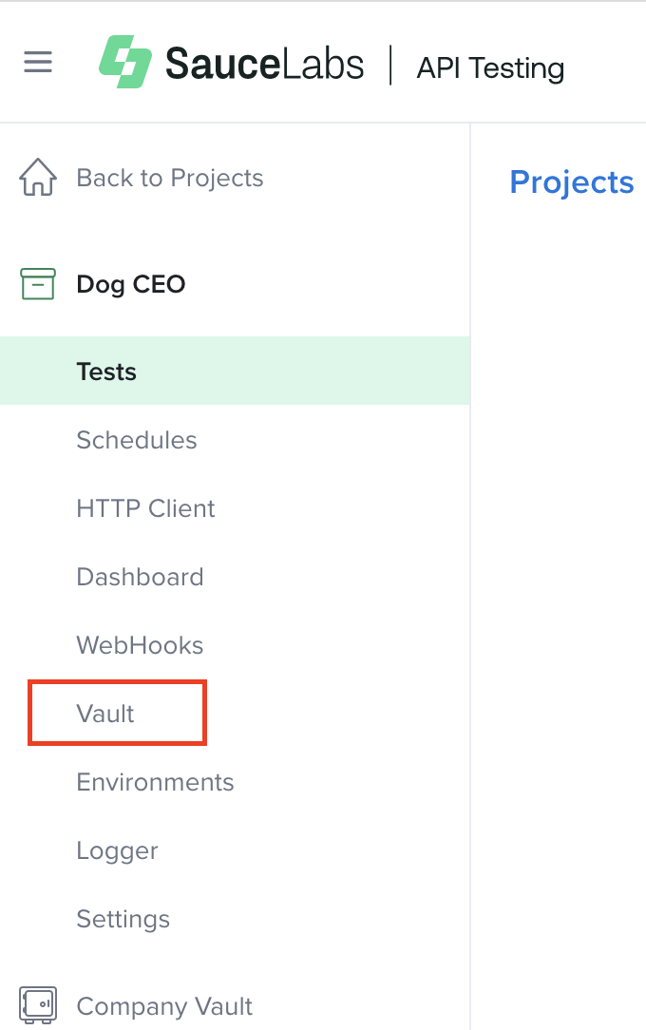Open the WebHooks page
This screenshot has width=646, height=1030.
[x=140, y=644]
